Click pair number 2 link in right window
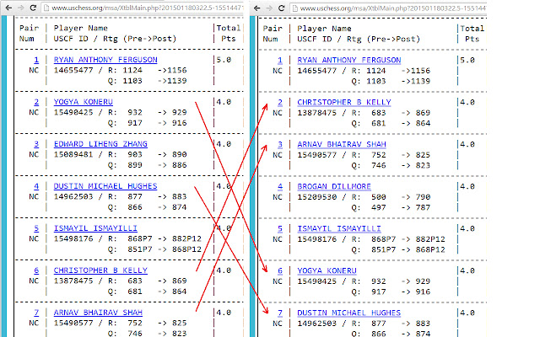Viewport: 540px width, 337px height. (x=280, y=103)
